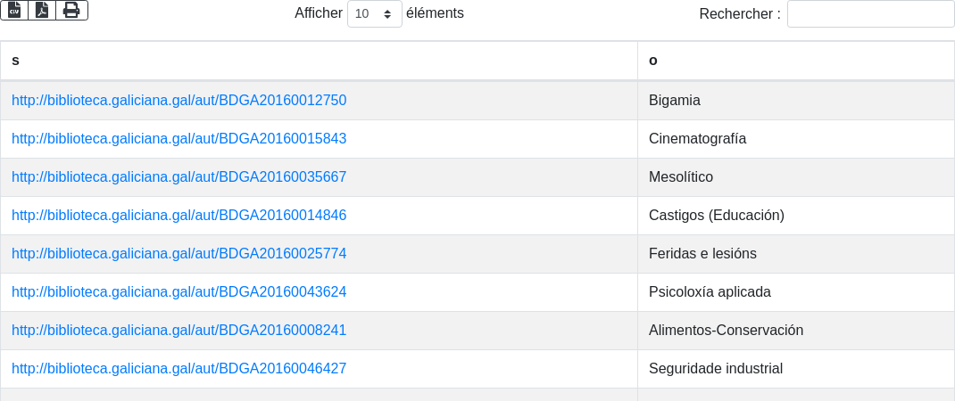Open link ending in BDGA20160015843
This screenshot has width=955, height=401.
tap(179, 139)
